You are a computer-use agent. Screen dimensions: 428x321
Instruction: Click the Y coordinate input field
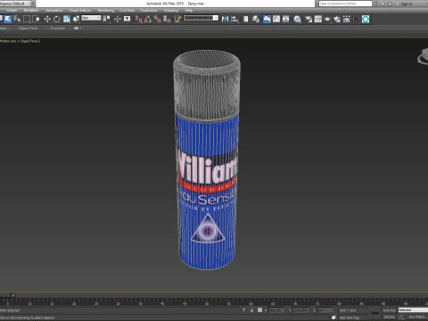300,310
